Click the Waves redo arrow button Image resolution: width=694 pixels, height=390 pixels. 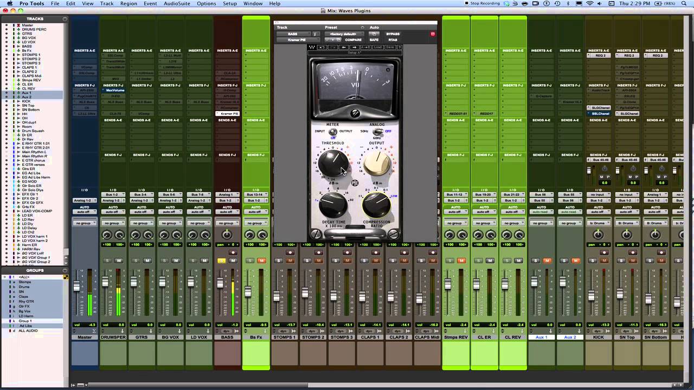[332, 47]
